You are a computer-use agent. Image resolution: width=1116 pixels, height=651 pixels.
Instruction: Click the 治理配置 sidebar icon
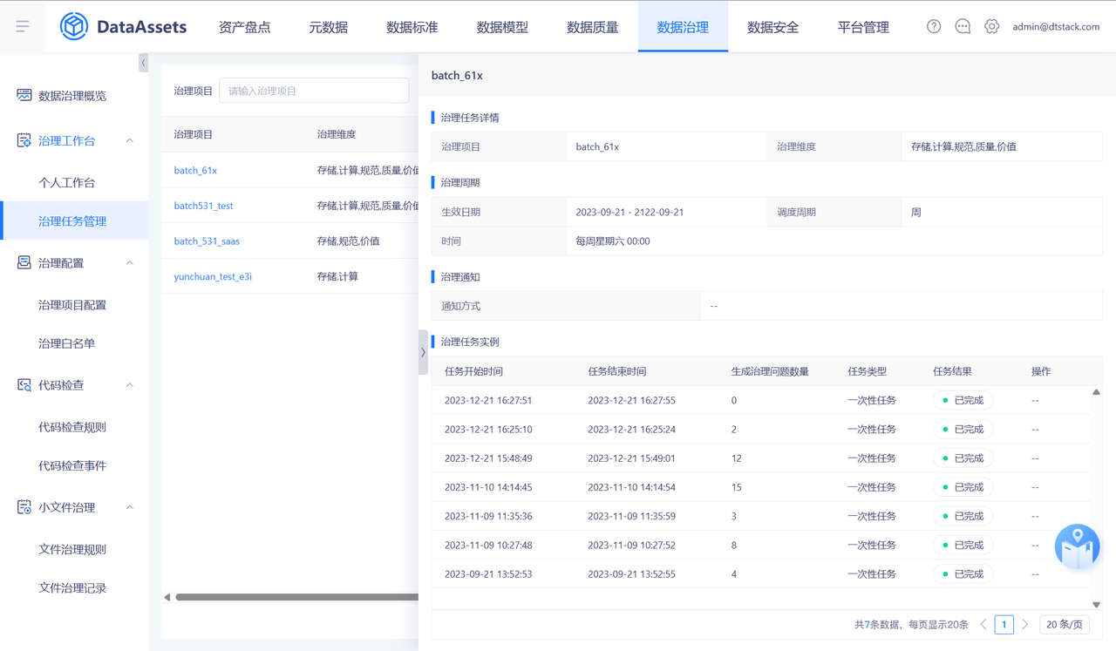24,262
